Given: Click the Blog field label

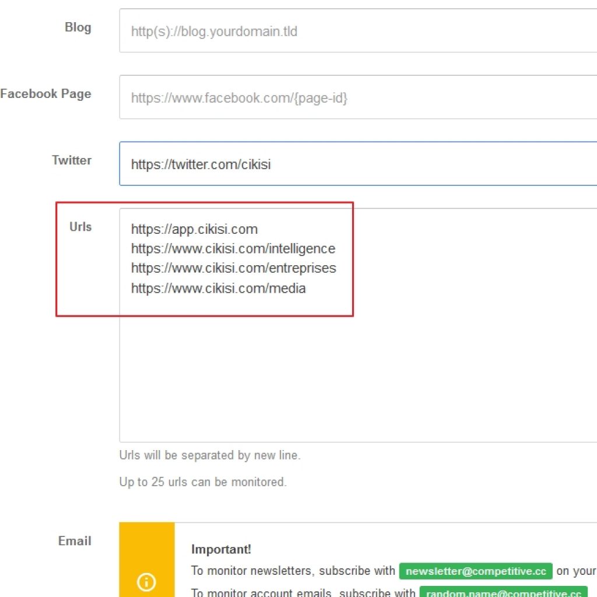Looking at the screenshot, I should coord(78,27).
